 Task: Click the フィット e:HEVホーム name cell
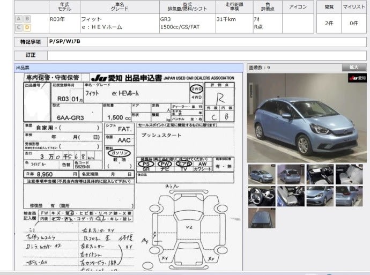point(120,23)
